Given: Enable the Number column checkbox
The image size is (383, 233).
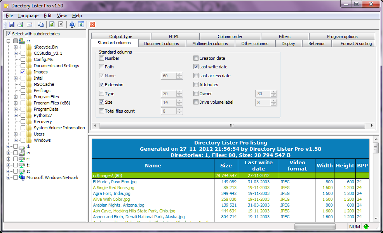Looking at the screenshot, I should 102,58.
